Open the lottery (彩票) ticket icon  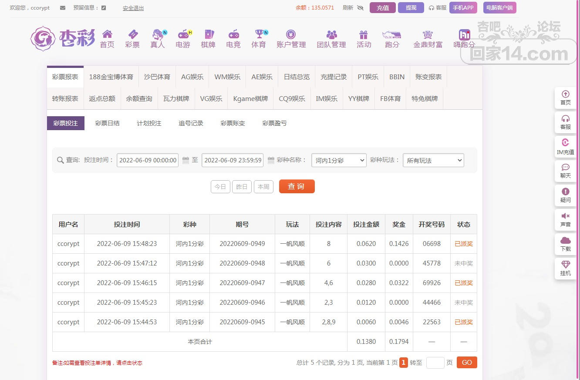pos(132,34)
